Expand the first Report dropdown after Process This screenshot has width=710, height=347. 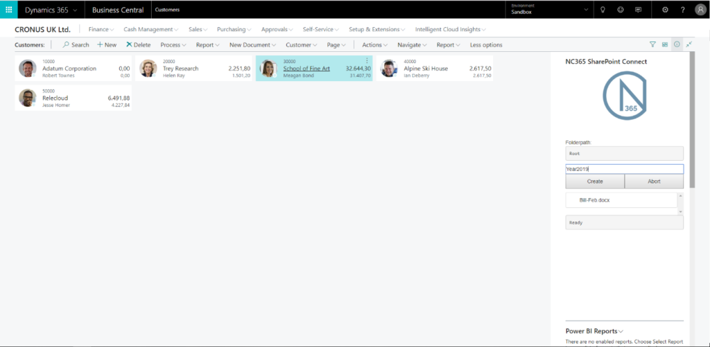[x=208, y=45]
